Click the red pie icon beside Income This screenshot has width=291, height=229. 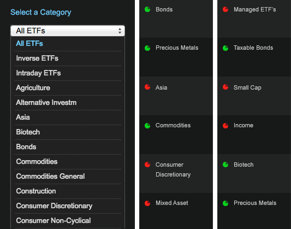[225, 126]
